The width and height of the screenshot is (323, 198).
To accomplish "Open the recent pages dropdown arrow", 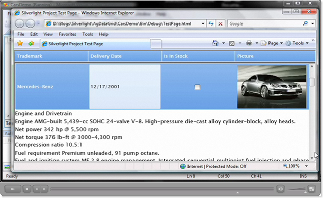I will [39, 23].
